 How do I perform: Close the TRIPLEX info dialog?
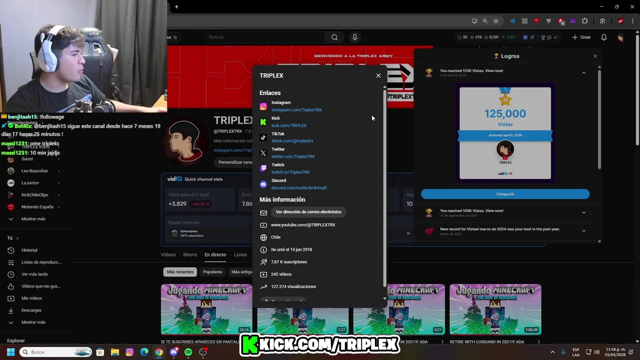pyautogui.click(x=378, y=75)
